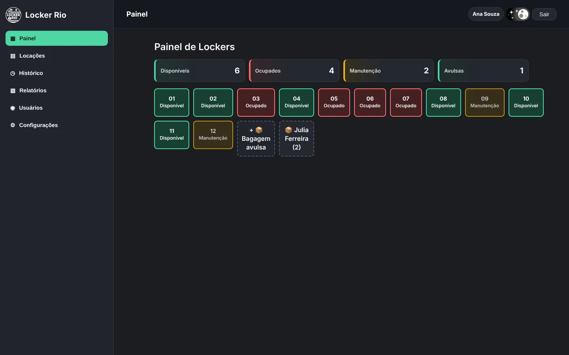Go to Relatórios in sidebar
Screen dimensions: 569x355
pyautogui.click(x=57, y=90)
